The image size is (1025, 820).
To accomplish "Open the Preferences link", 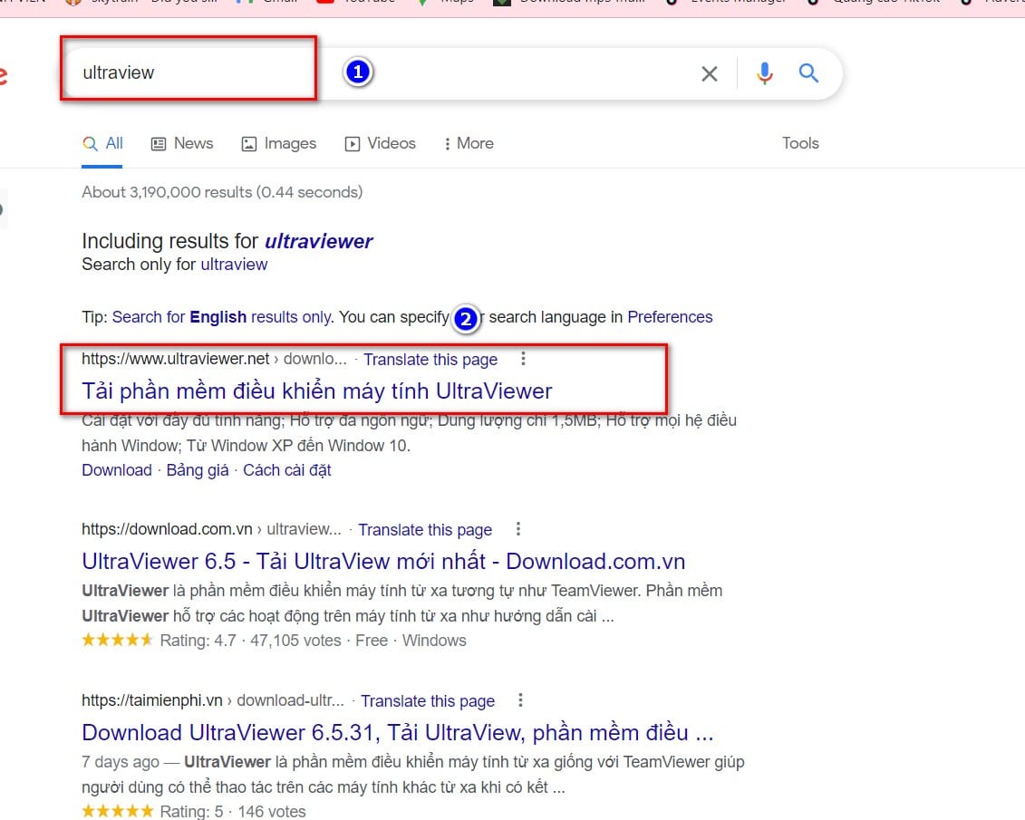I will [x=670, y=317].
